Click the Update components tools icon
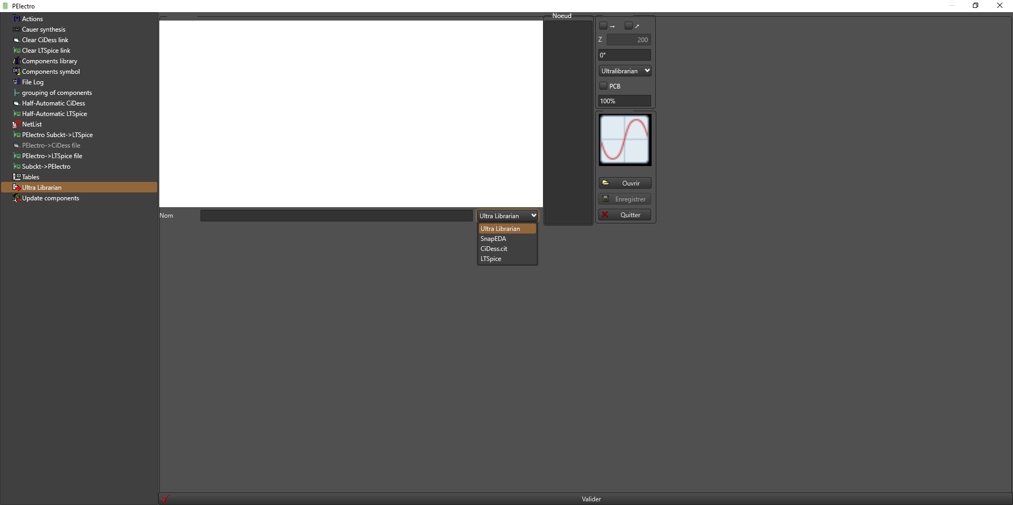 click(x=16, y=198)
